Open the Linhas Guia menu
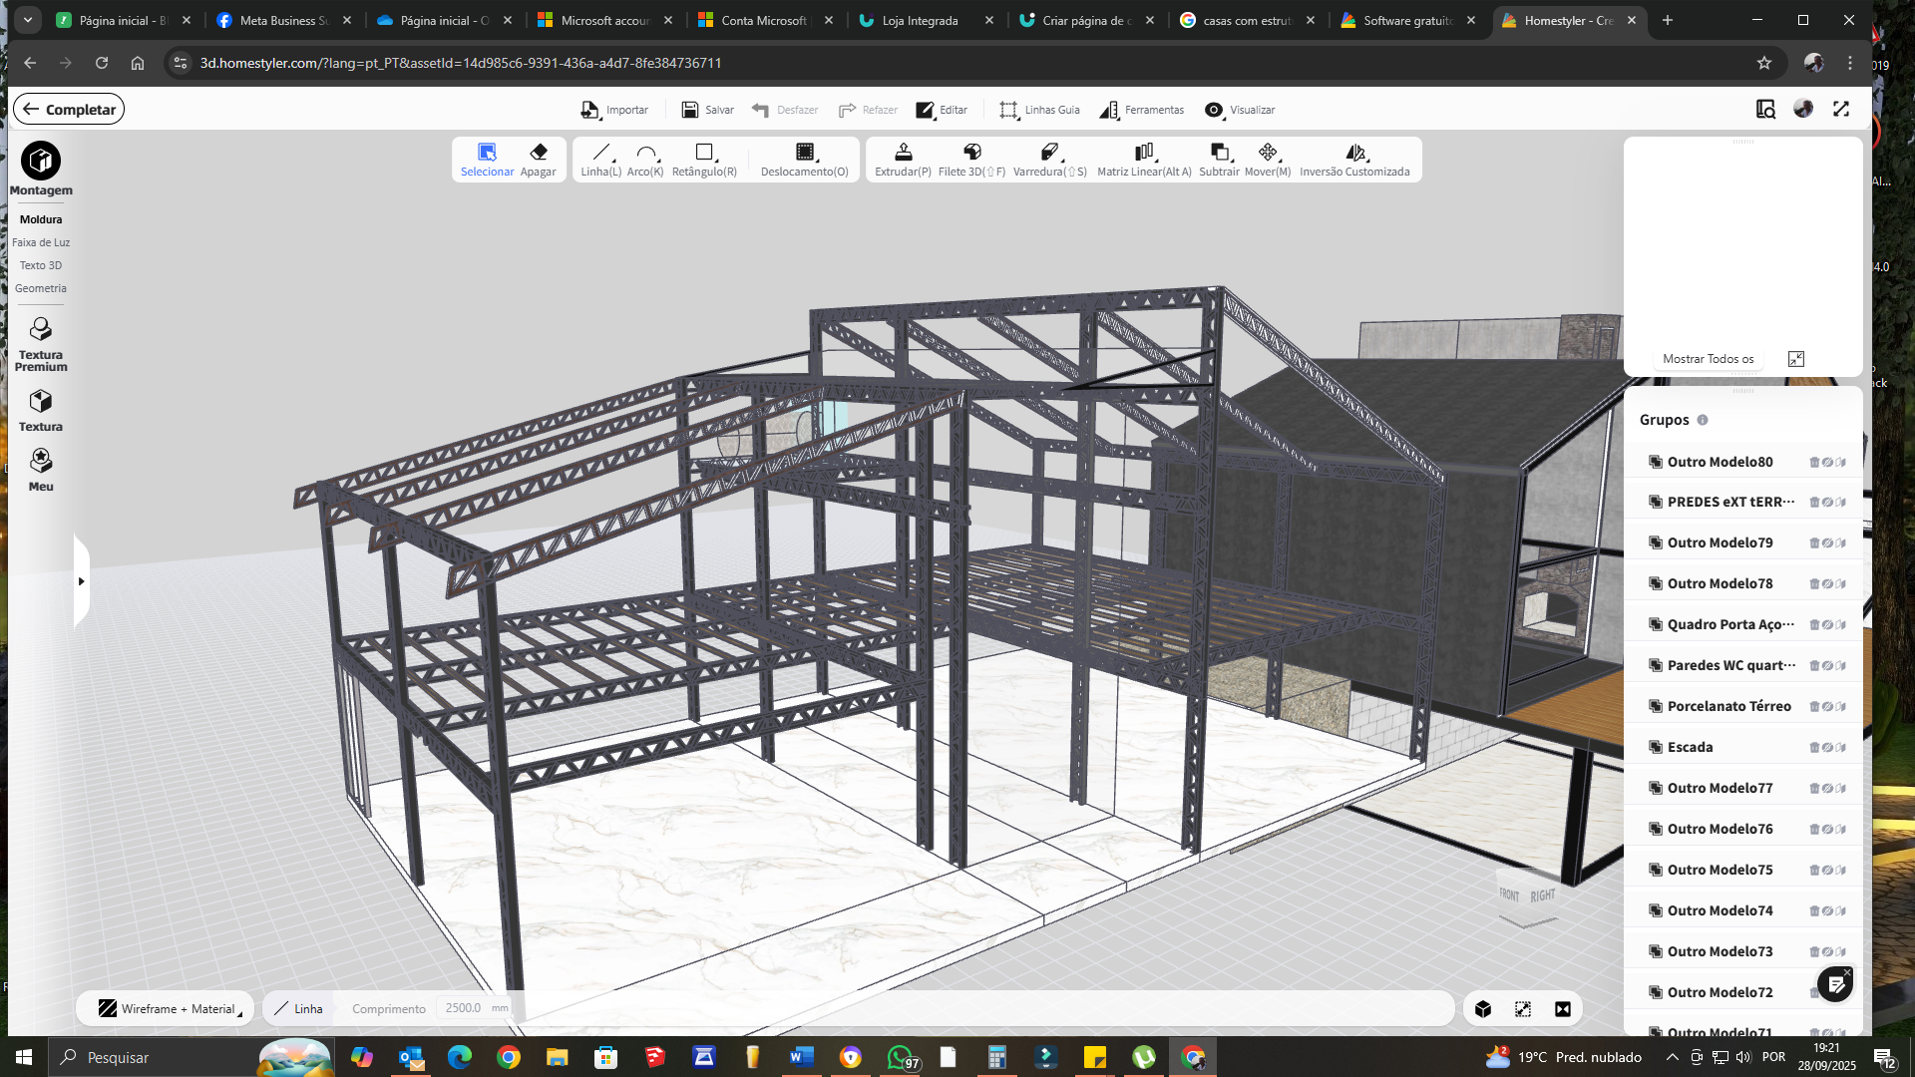Screen dimensions: 1915x1077 1040,110
